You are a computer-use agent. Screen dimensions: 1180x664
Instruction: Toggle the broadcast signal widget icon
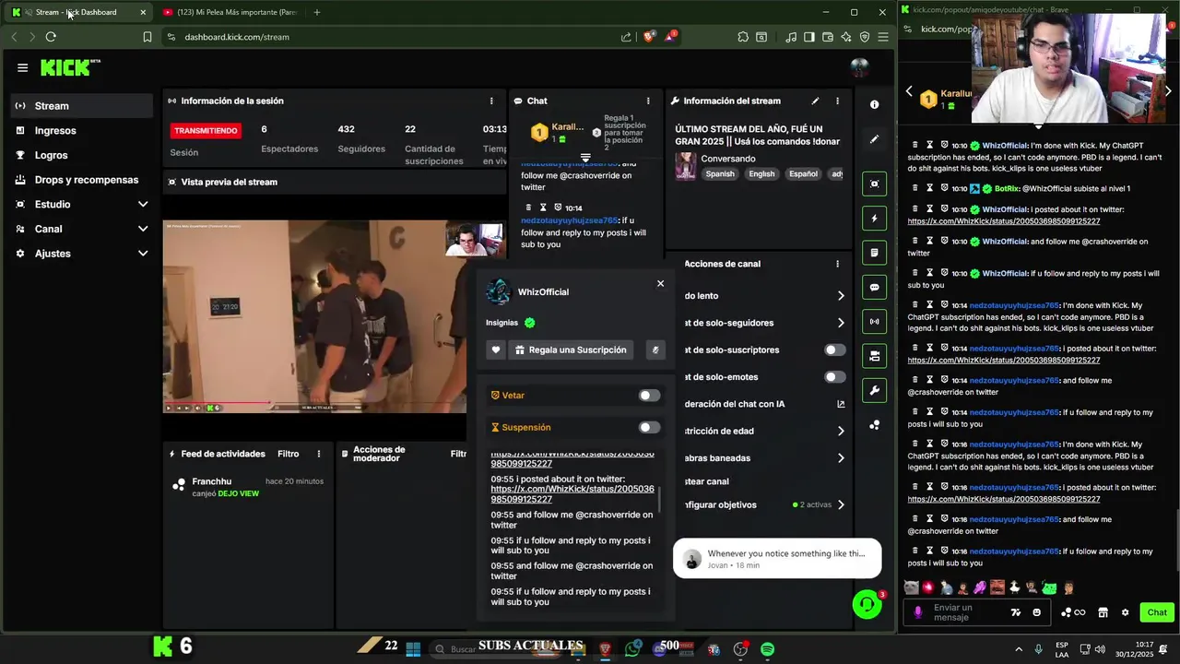click(874, 321)
